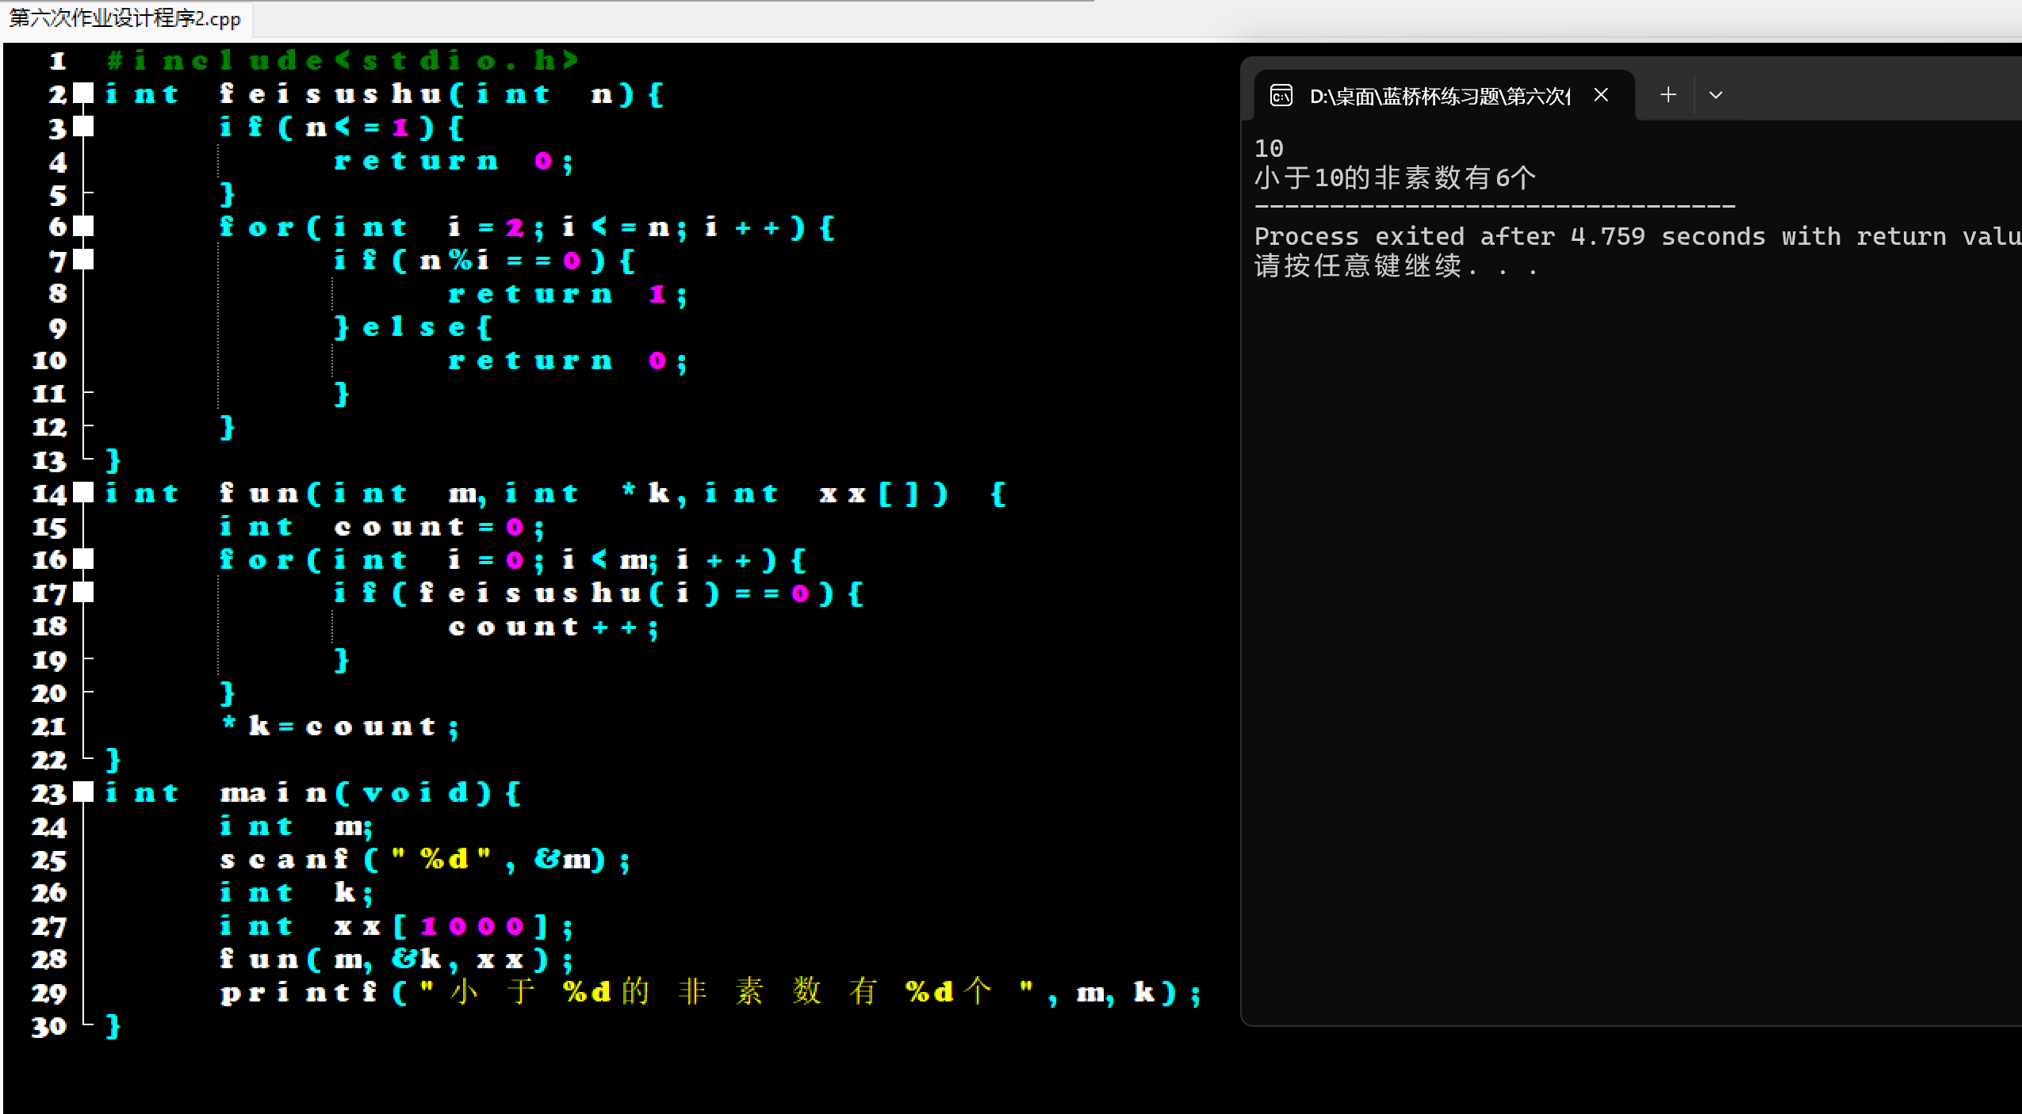Fold the for loop at line 6
2022x1114 pixels.
[84, 227]
